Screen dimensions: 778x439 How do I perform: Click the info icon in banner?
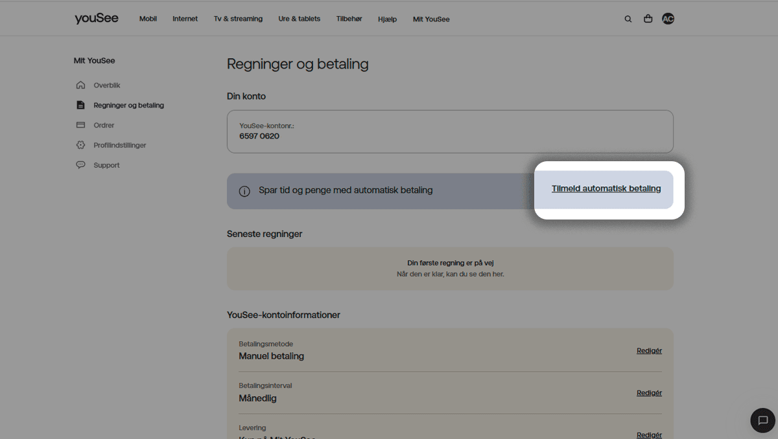pos(244,191)
